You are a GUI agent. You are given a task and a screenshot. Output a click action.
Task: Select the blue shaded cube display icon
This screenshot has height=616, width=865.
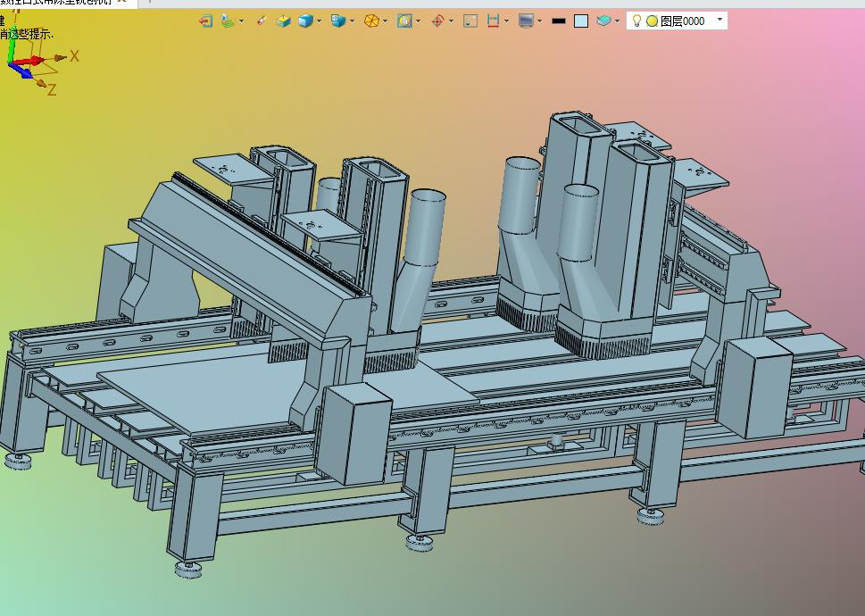pos(305,21)
